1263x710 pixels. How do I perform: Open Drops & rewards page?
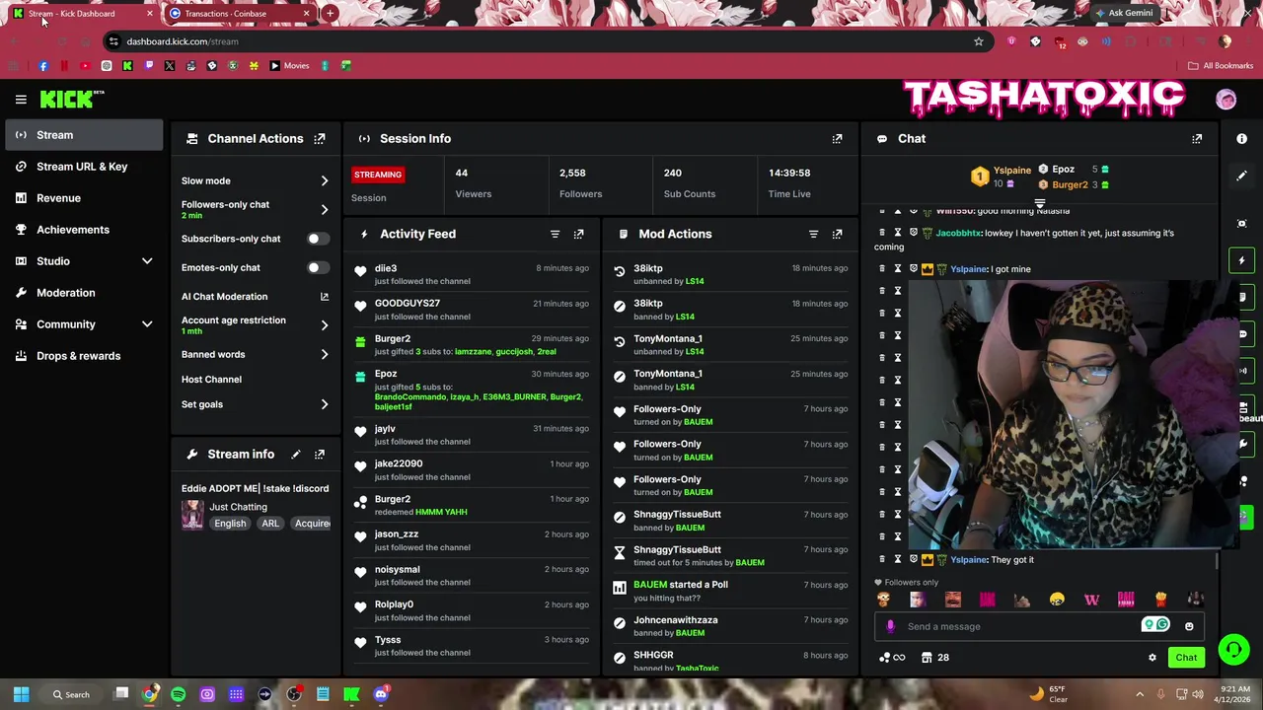(x=84, y=356)
